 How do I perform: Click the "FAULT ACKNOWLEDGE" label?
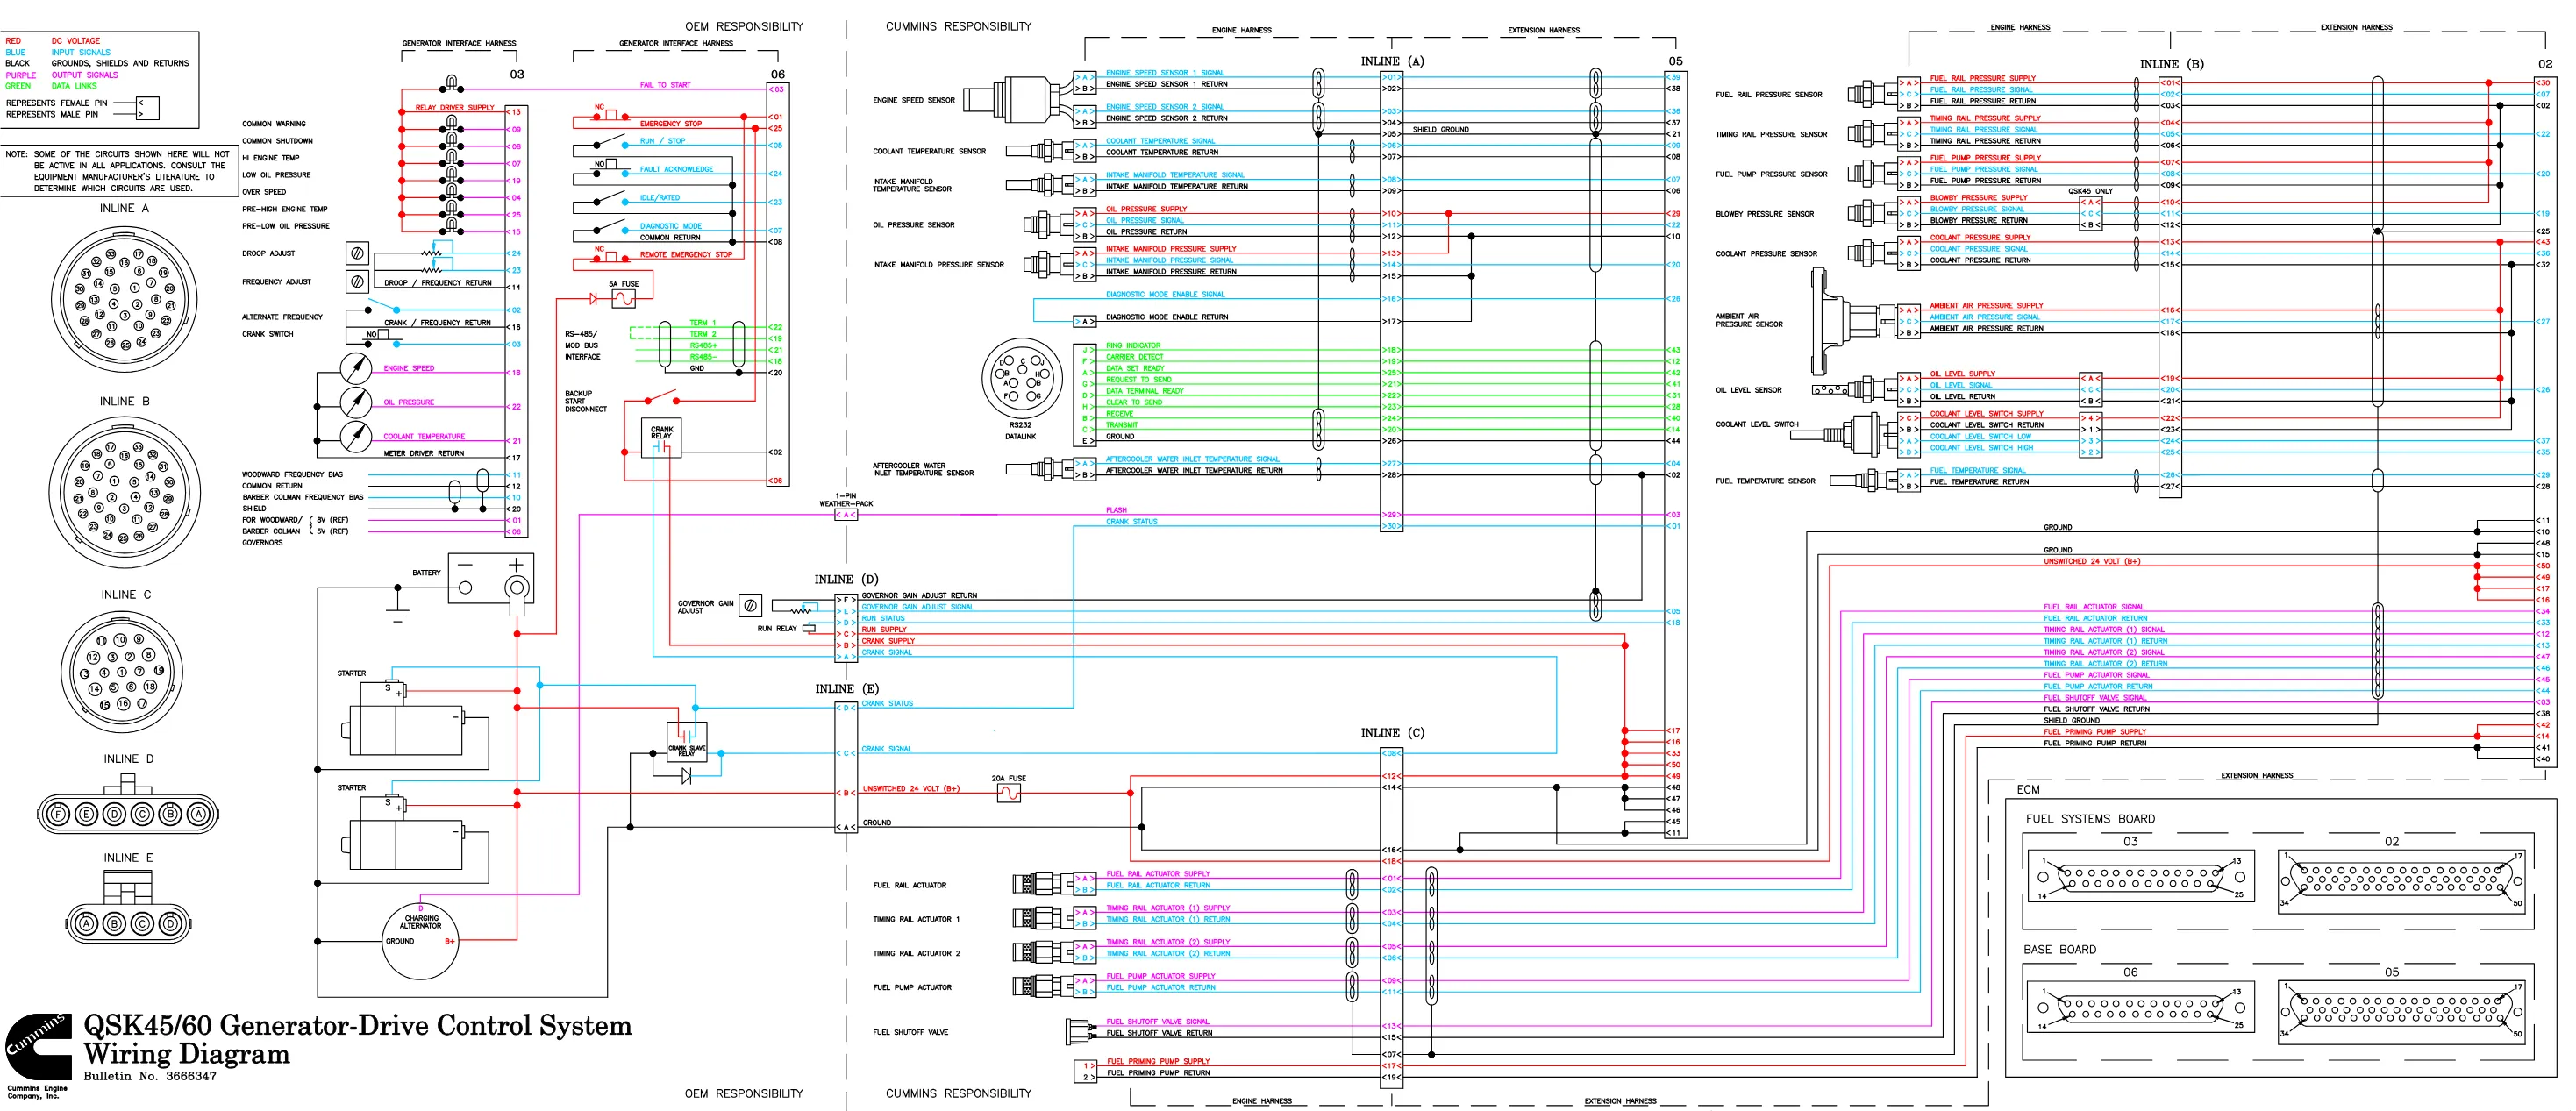click(x=676, y=170)
